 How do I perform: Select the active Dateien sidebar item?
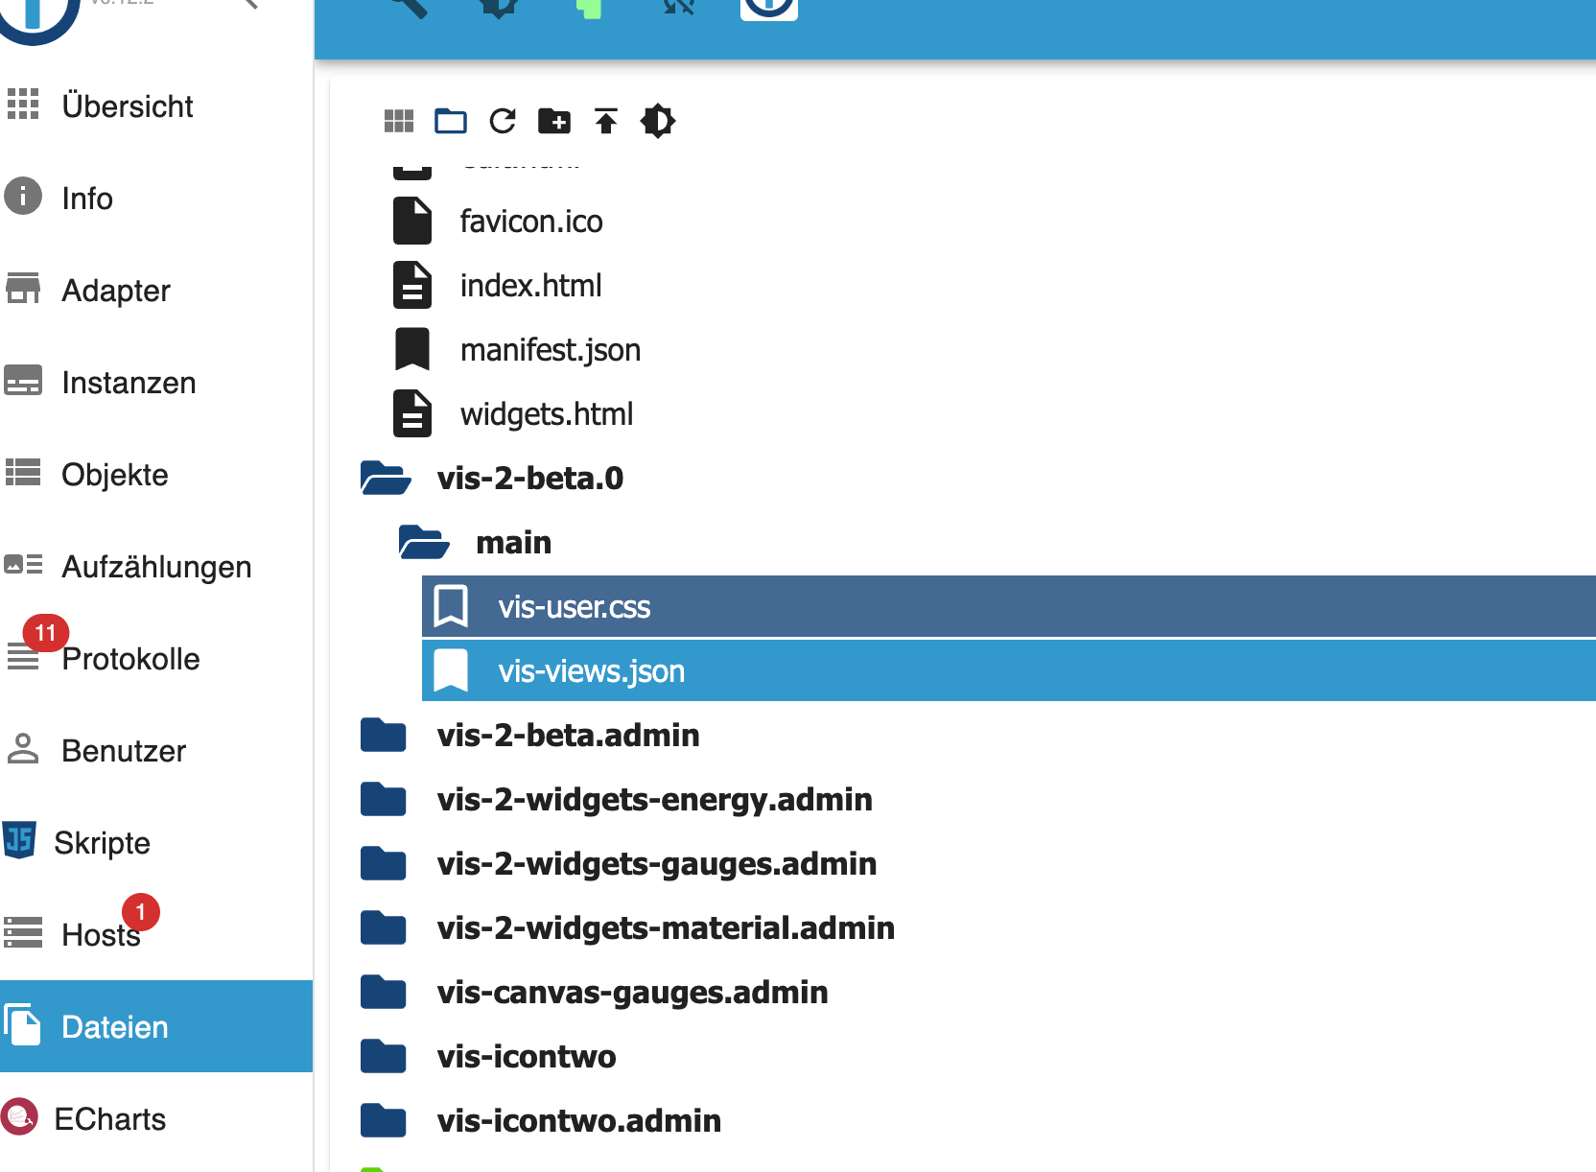156,1026
